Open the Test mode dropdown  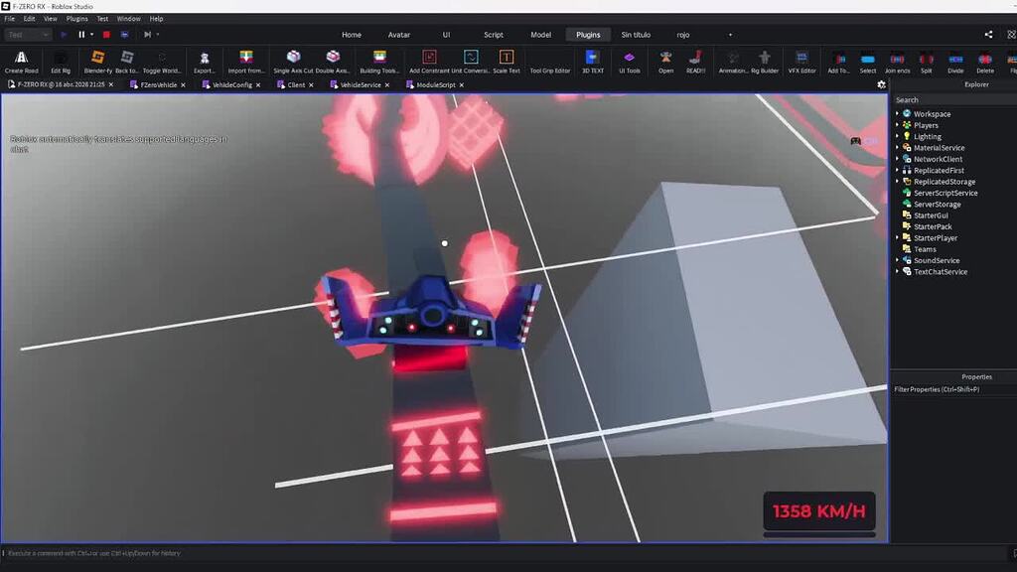27,35
